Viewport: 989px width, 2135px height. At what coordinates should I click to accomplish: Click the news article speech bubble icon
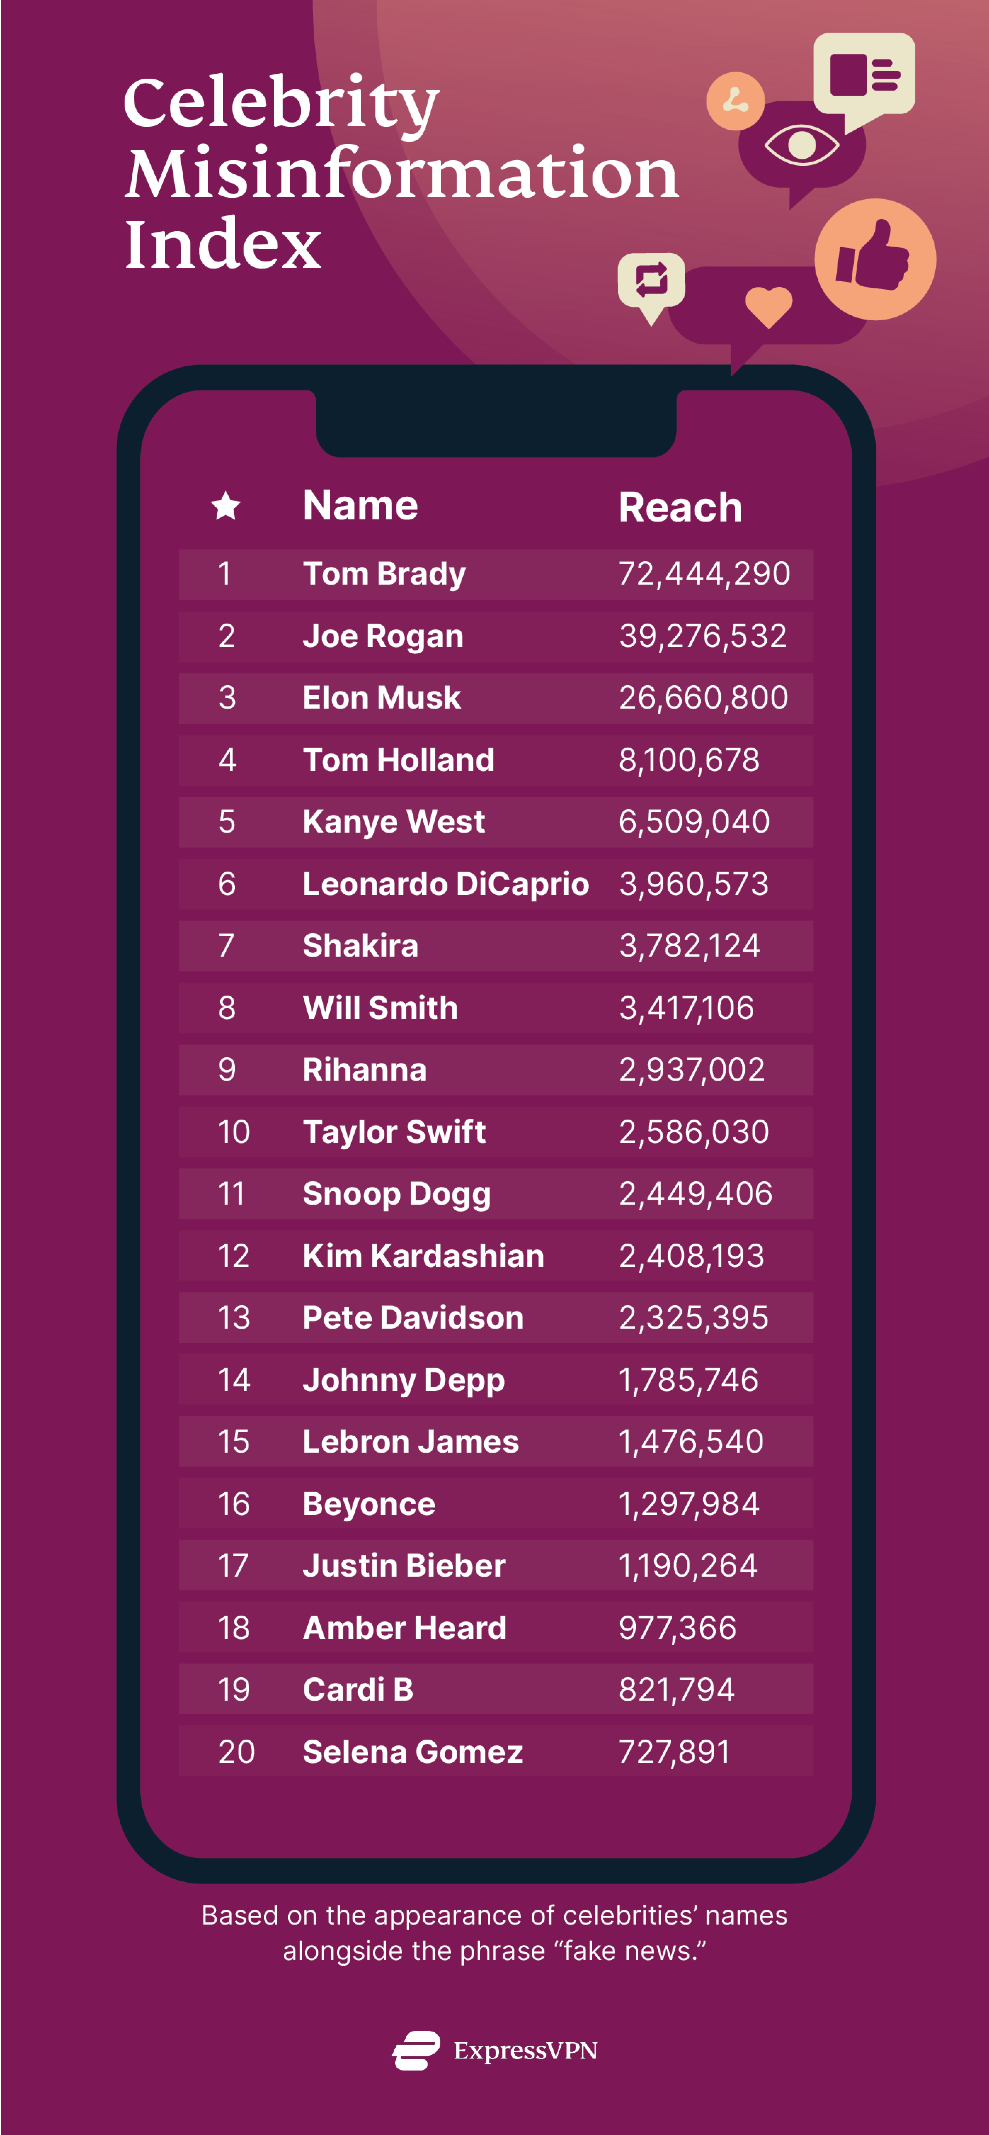tap(864, 75)
